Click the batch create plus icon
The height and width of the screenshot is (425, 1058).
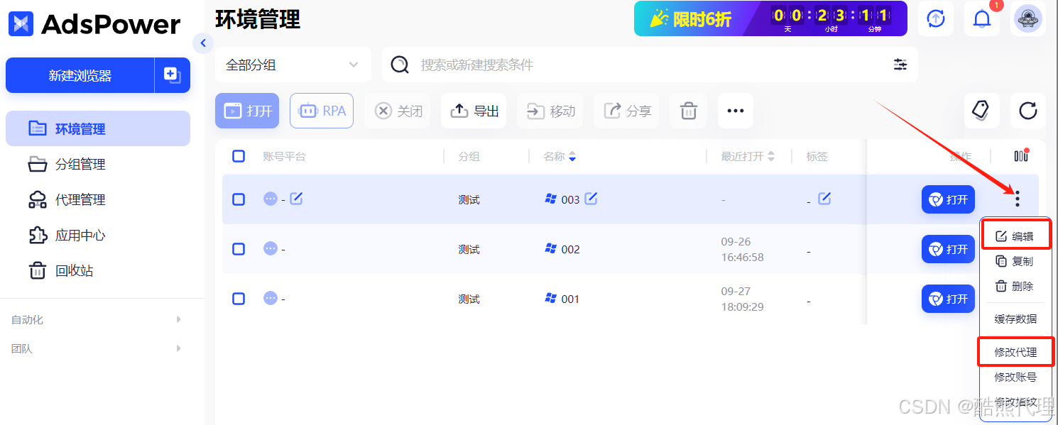tap(172, 75)
